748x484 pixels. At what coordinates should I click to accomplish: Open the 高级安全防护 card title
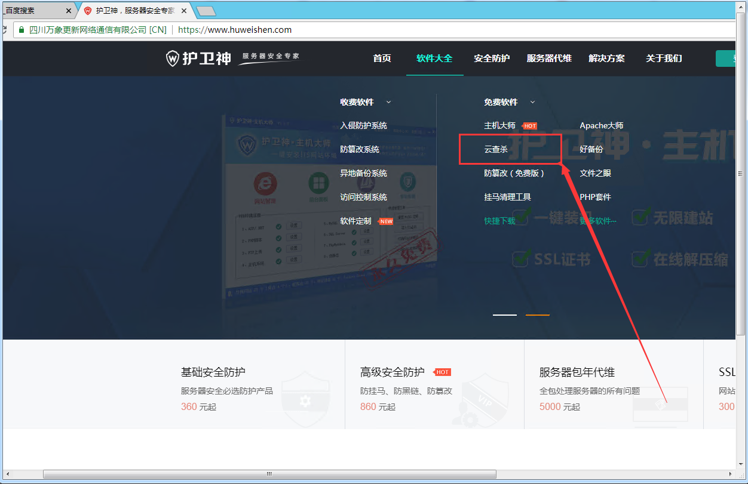click(x=393, y=372)
